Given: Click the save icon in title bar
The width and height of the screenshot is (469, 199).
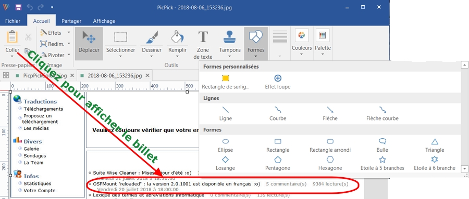Looking at the screenshot, I should tap(18, 7).
